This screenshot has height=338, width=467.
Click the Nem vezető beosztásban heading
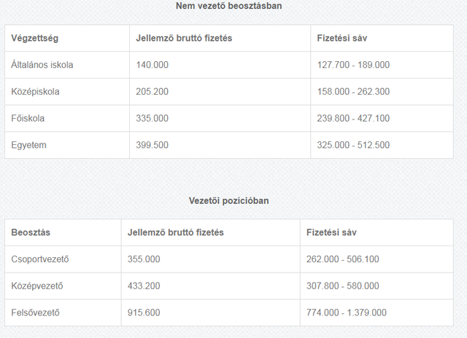point(228,6)
